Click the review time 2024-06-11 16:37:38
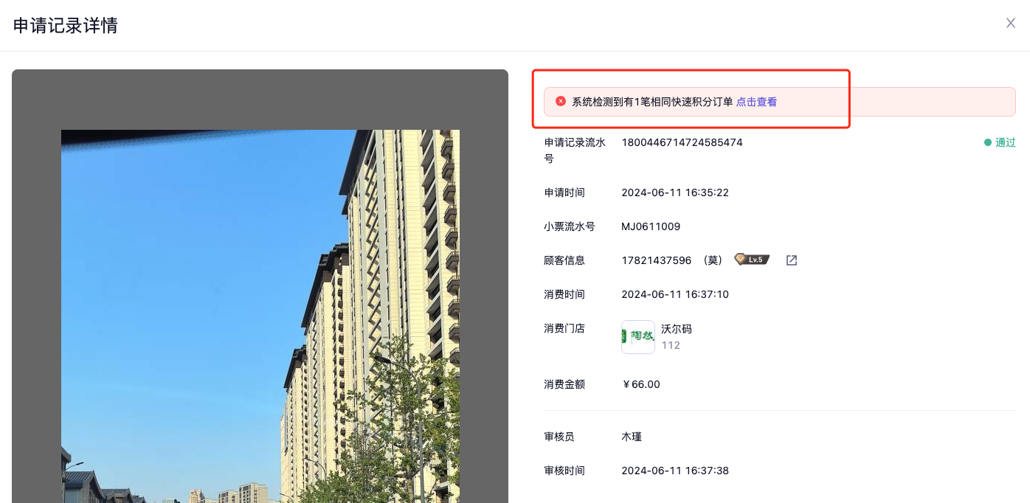This screenshot has height=503, width=1030. click(x=674, y=471)
